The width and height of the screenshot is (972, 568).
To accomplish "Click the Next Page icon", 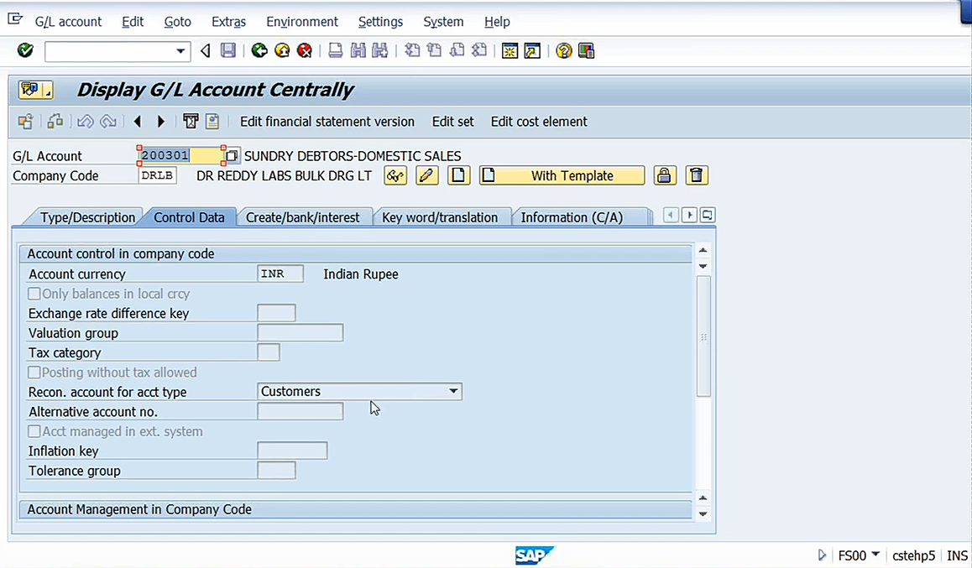I will coord(457,50).
